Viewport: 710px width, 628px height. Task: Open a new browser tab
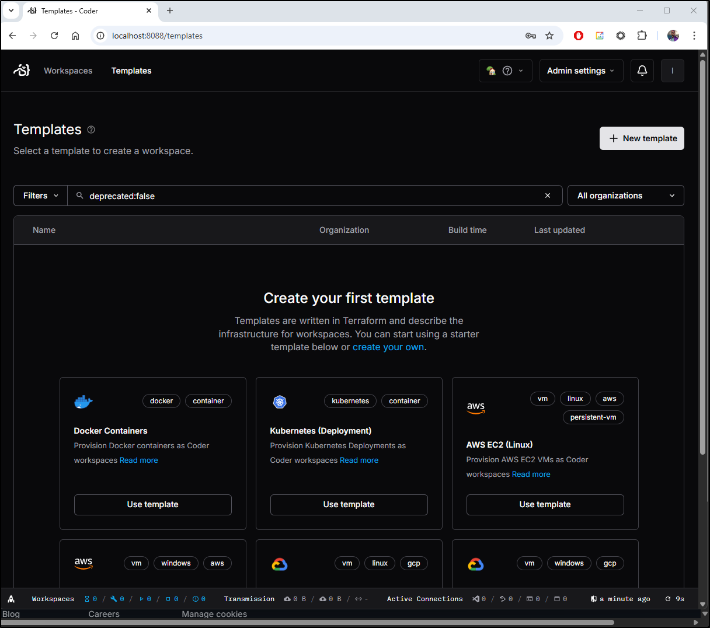[170, 11]
